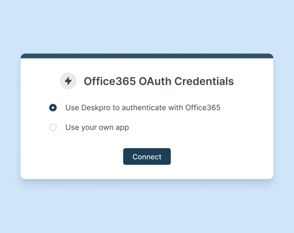
Task: Click the "Office365 OAuth Credentials" heading
Action: [x=158, y=81]
